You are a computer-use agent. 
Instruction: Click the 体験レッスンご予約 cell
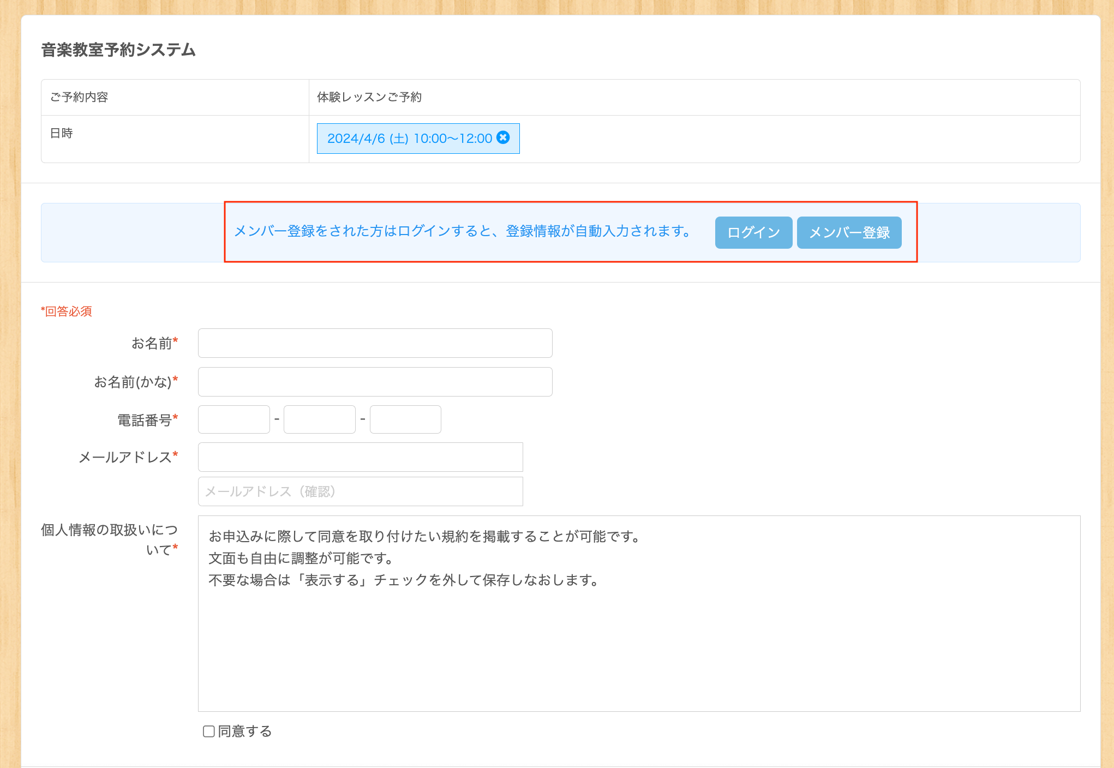click(x=369, y=97)
